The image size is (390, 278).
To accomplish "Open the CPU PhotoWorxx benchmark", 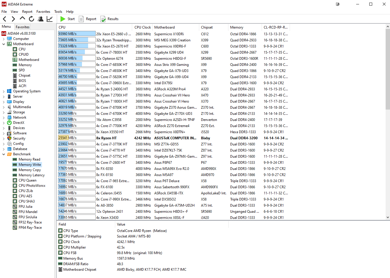I will point(32,186).
